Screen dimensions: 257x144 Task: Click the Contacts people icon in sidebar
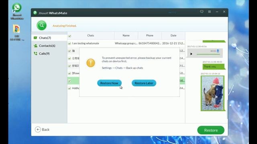[x=35, y=46]
